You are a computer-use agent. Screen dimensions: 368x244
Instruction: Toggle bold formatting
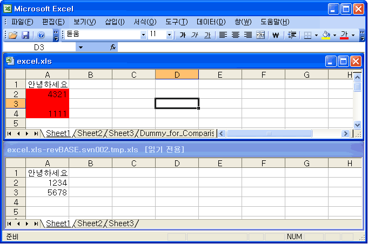pos(183,35)
